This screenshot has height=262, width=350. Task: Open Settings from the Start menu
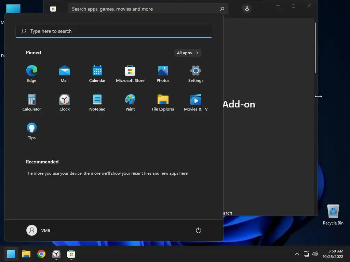click(x=196, y=74)
